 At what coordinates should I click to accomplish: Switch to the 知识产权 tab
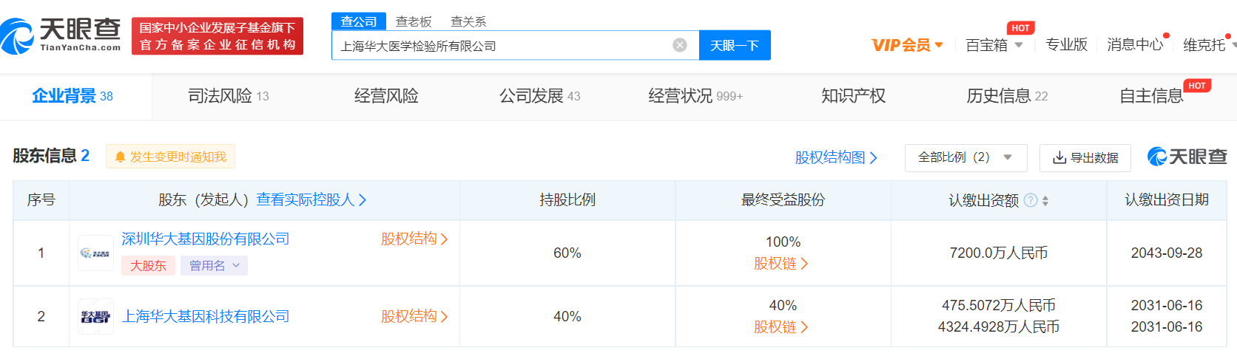(x=853, y=96)
